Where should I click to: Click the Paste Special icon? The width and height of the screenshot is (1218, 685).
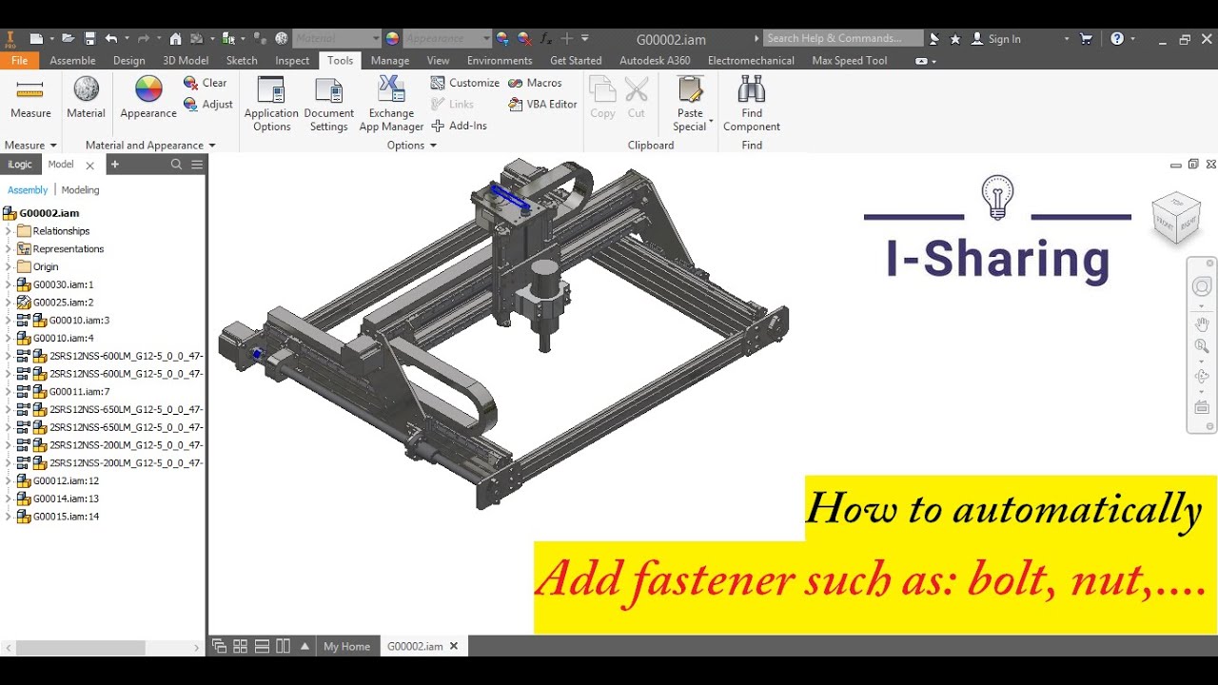tap(690, 91)
